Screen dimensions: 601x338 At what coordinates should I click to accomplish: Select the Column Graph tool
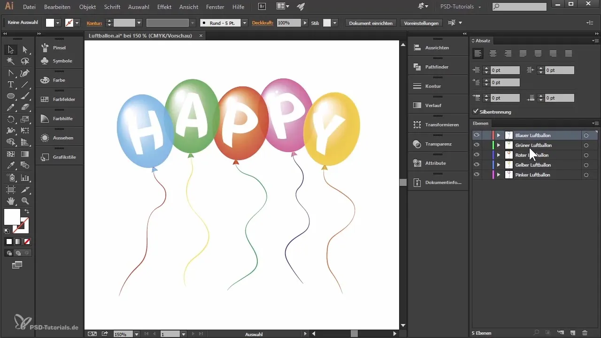[x=25, y=177]
